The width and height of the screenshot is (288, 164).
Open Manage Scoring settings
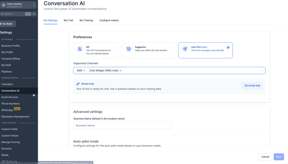point(10,142)
